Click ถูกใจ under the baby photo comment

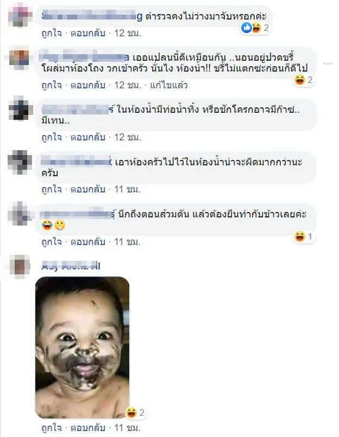click(52, 428)
